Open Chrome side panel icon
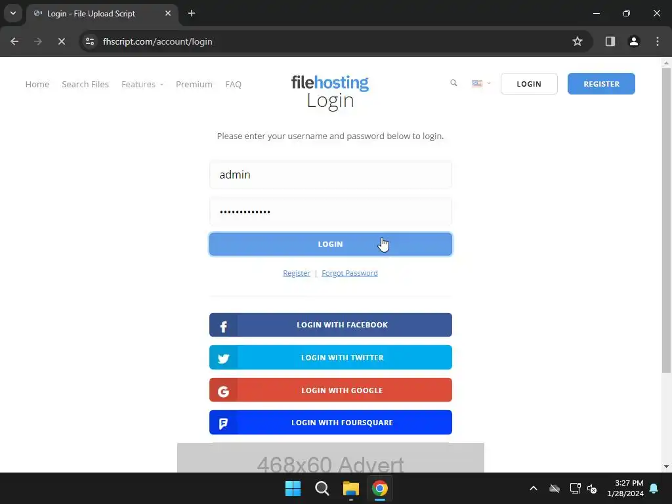672x504 pixels. coord(610,41)
